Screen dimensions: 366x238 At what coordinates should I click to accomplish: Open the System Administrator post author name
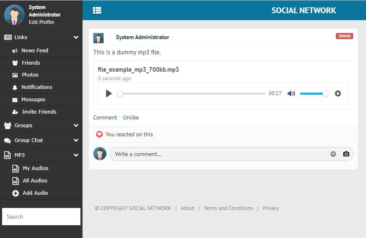pos(142,37)
